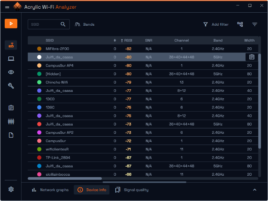Open the laptop devices view in sidebar
The image size is (268, 201).
pos(11,59)
